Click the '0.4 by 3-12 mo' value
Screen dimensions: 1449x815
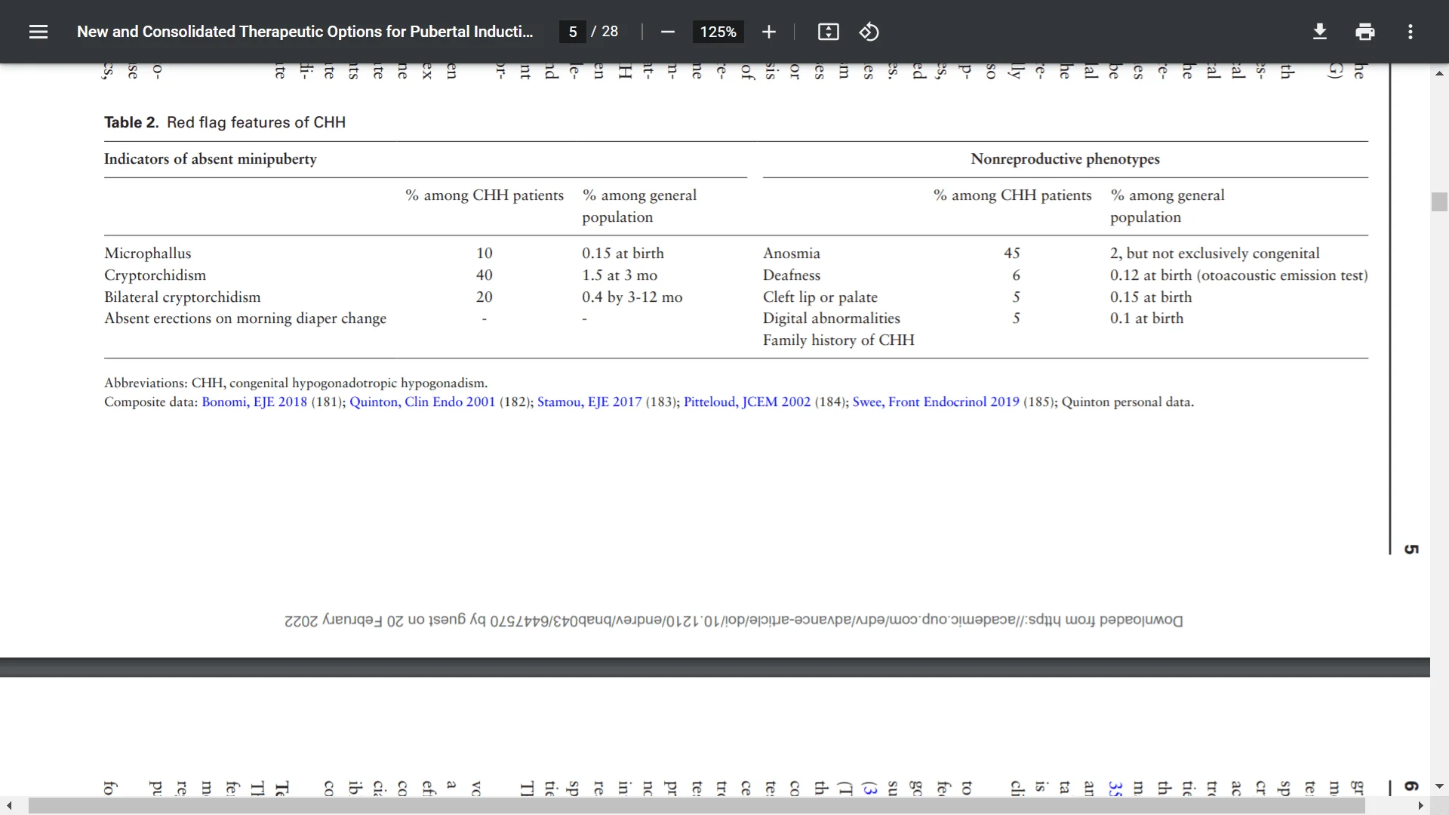(632, 297)
